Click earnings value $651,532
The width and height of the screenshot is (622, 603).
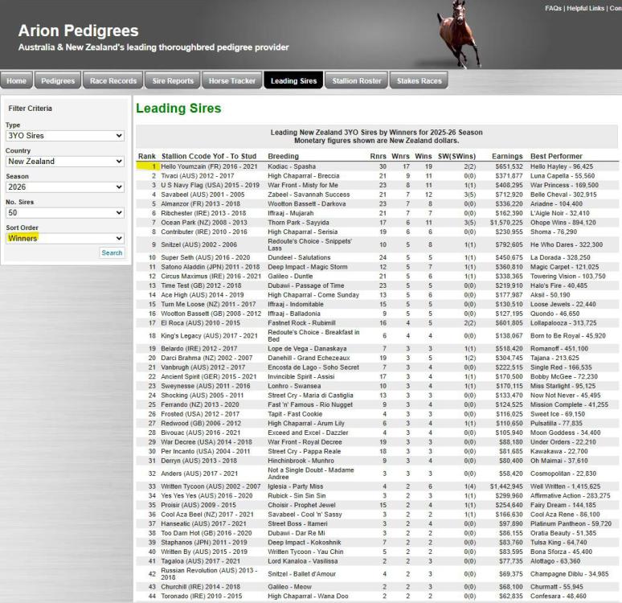point(509,166)
